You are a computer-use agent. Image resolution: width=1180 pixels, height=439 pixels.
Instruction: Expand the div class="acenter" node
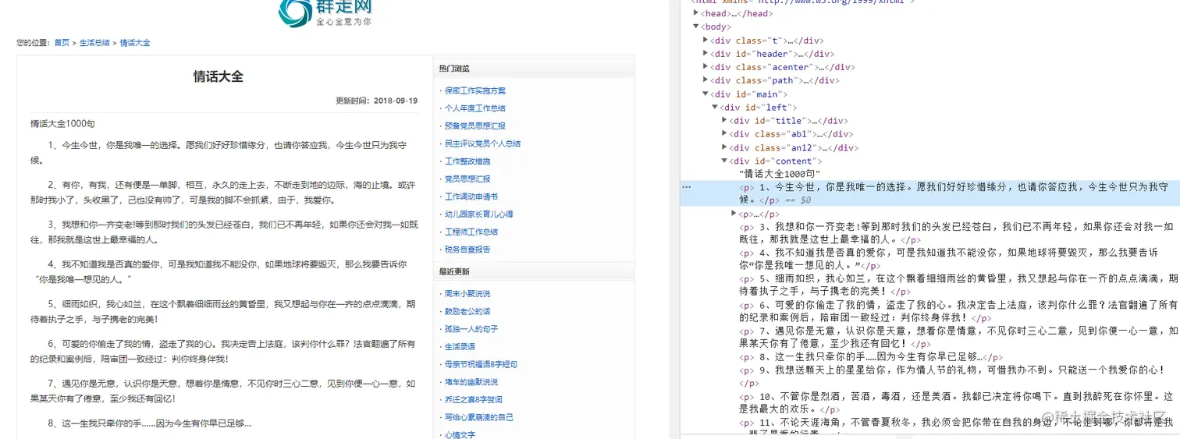point(706,67)
